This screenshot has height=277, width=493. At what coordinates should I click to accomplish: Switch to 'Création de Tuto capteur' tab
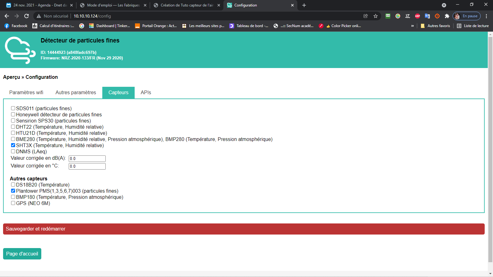[187, 5]
